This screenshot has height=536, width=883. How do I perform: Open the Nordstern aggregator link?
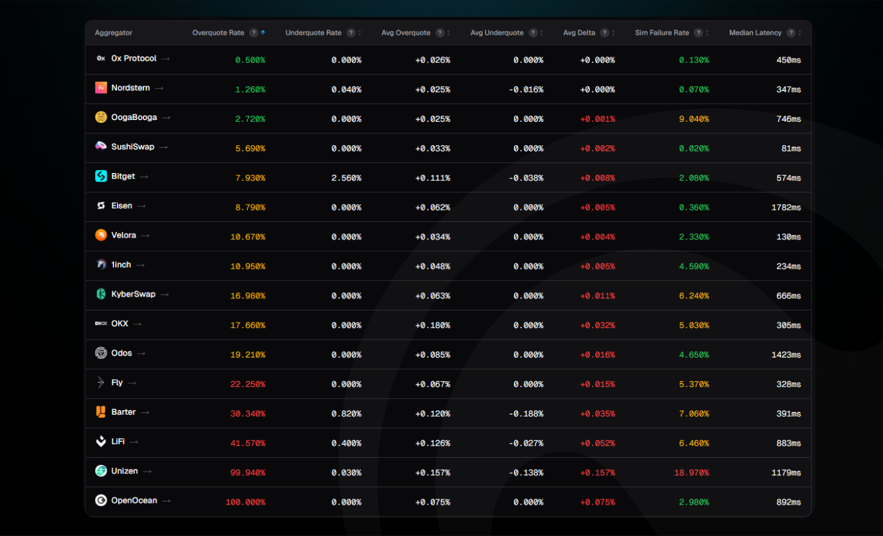(x=131, y=88)
